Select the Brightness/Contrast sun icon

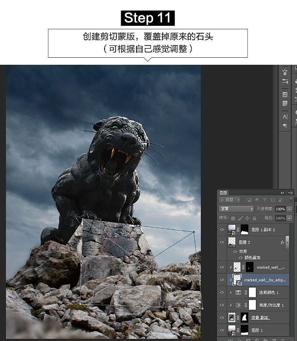coord(238,305)
